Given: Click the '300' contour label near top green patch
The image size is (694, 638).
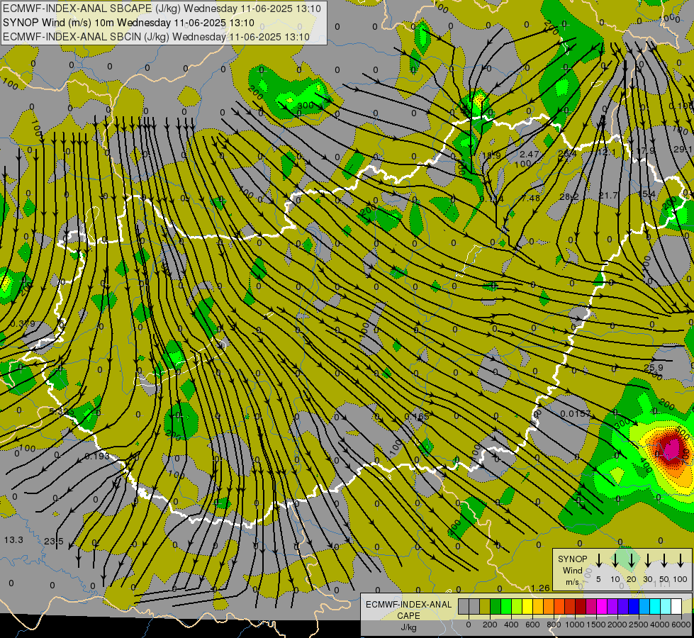Looking at the screenshot, I should (306, 106).
